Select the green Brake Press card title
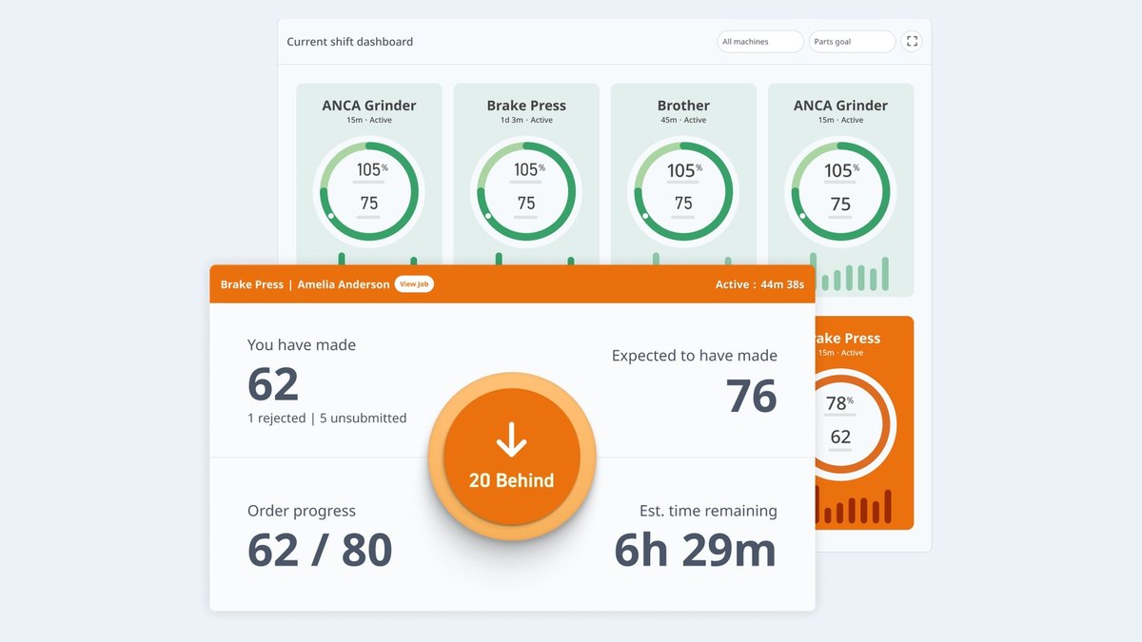The width and height of the screenshot is (1142, 642). click(526, 106)
